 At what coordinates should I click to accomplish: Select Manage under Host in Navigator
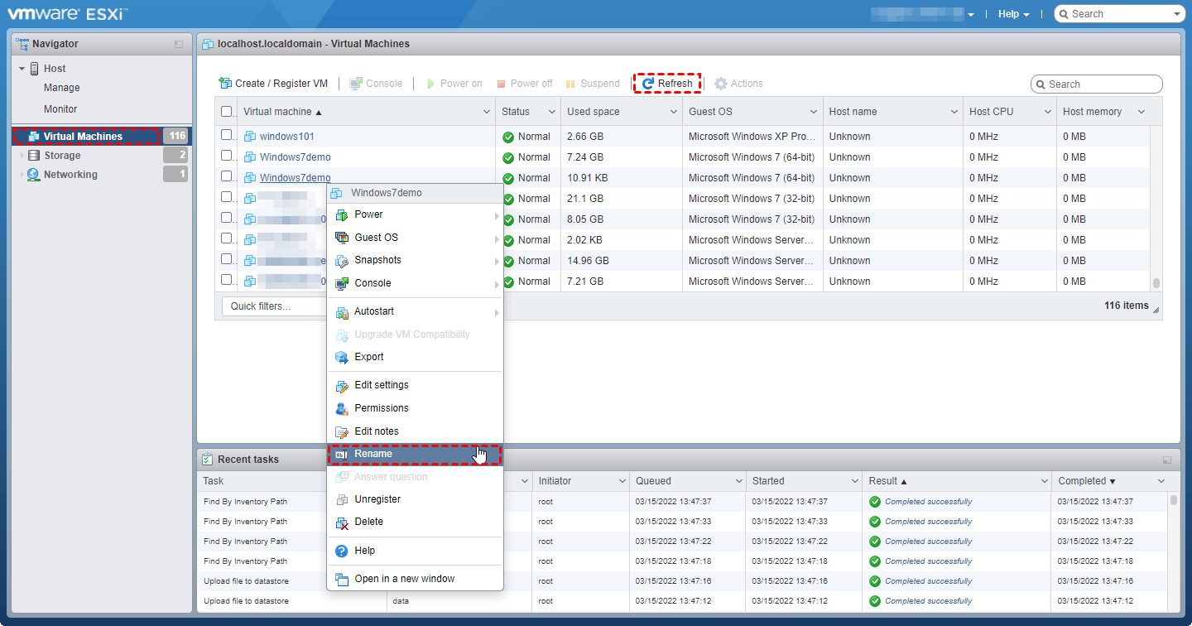pos(62,88)
